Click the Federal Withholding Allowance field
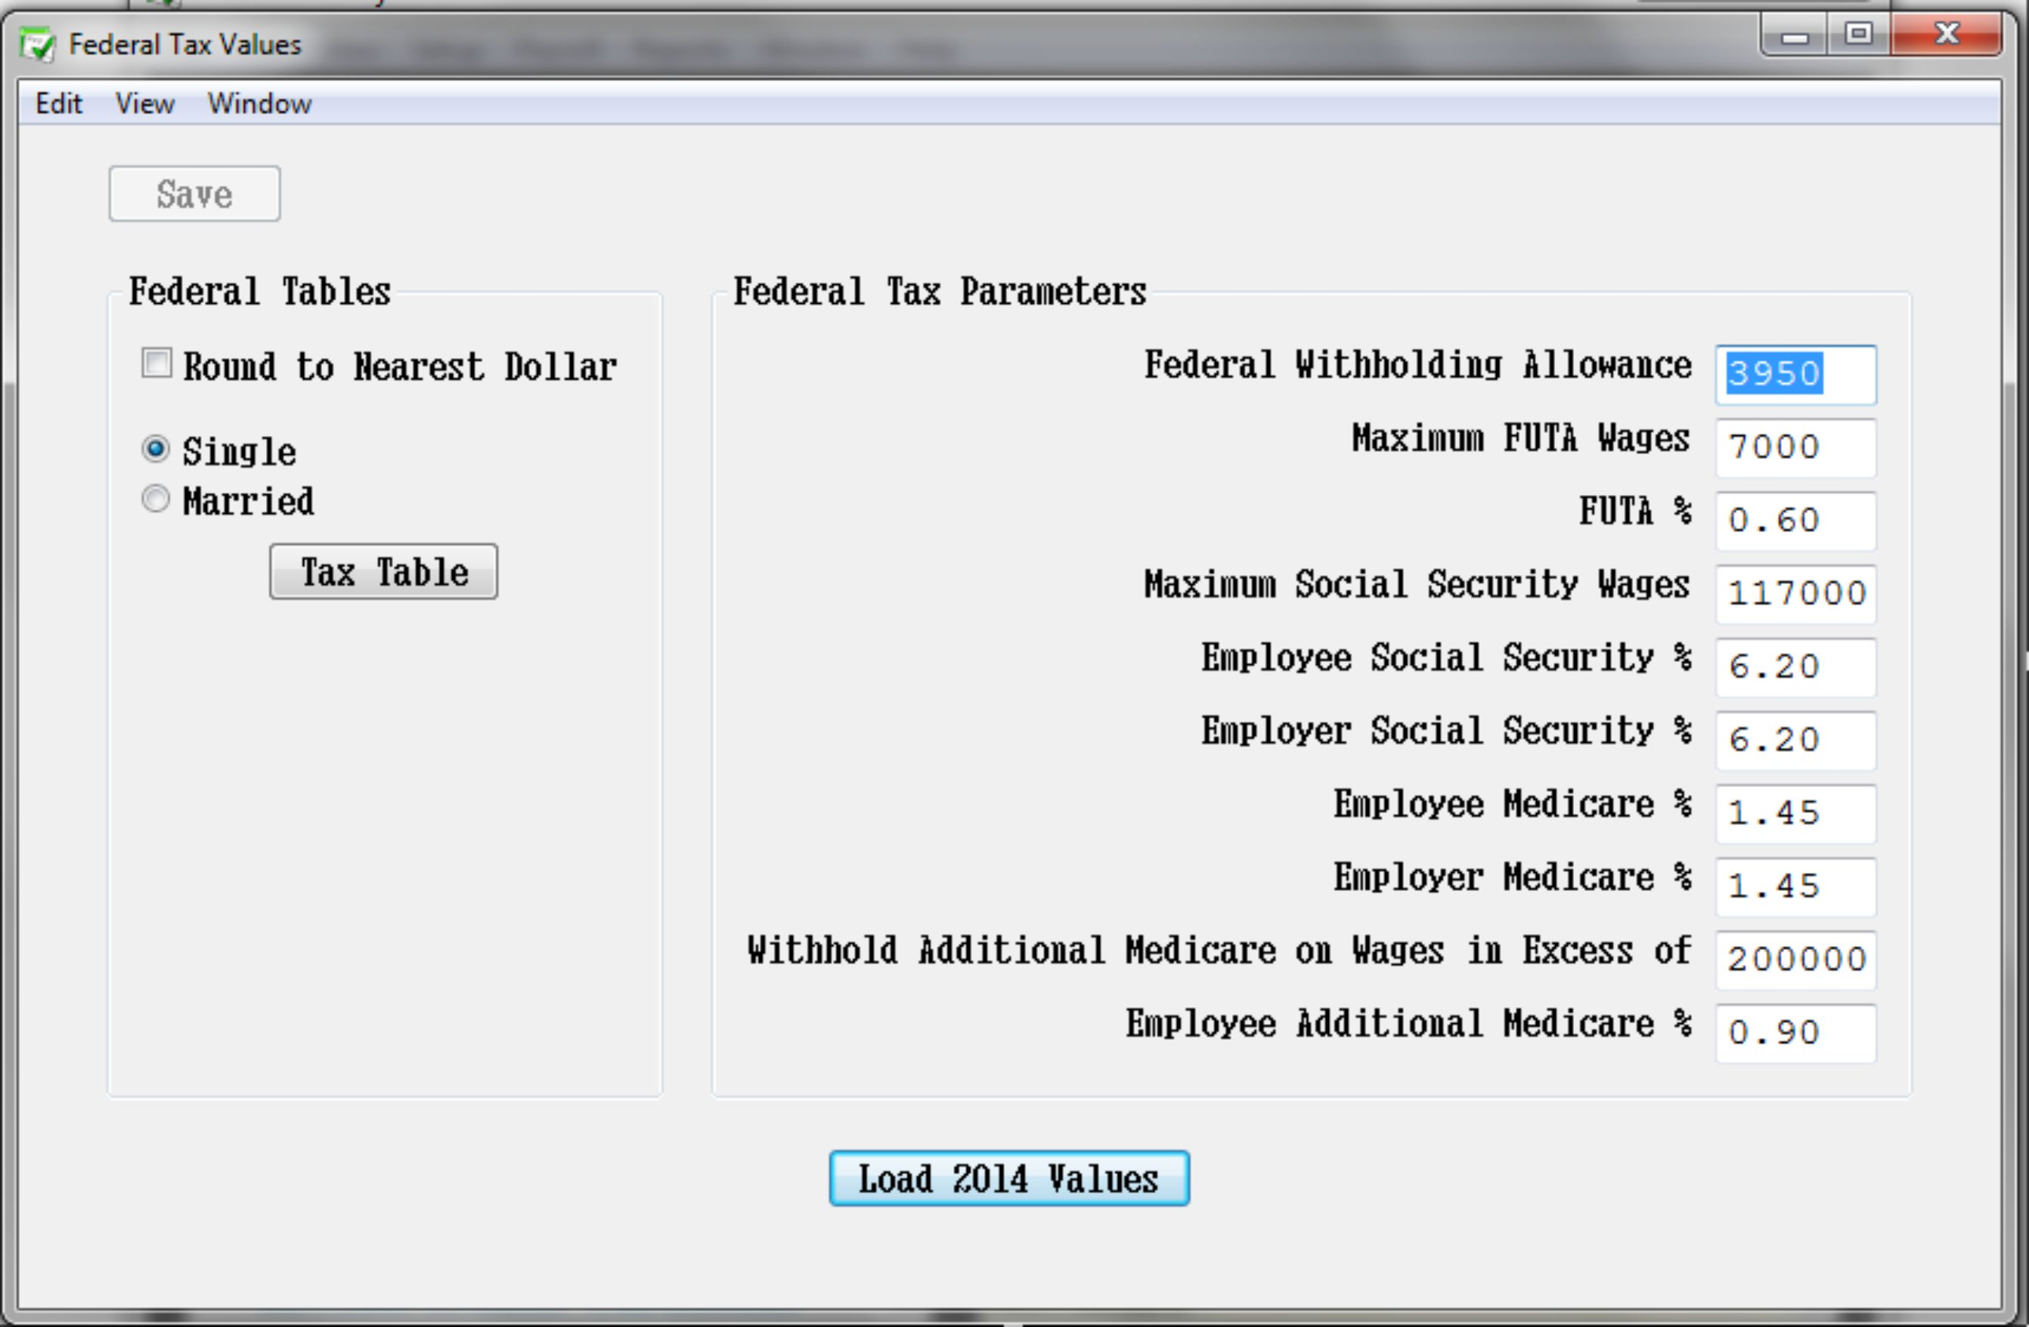Image resolution: width=2029 pixels, height=1327 pixels. click(x=1795, y=375)
